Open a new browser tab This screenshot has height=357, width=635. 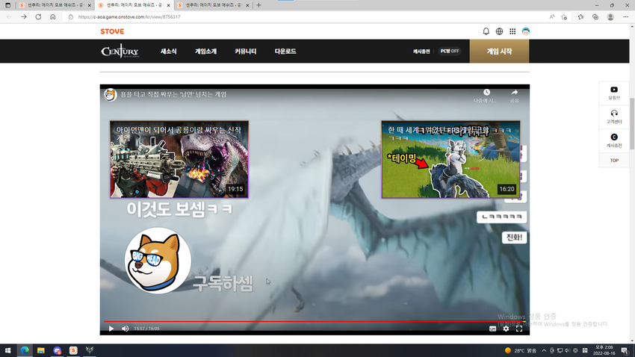pos(258,5)
